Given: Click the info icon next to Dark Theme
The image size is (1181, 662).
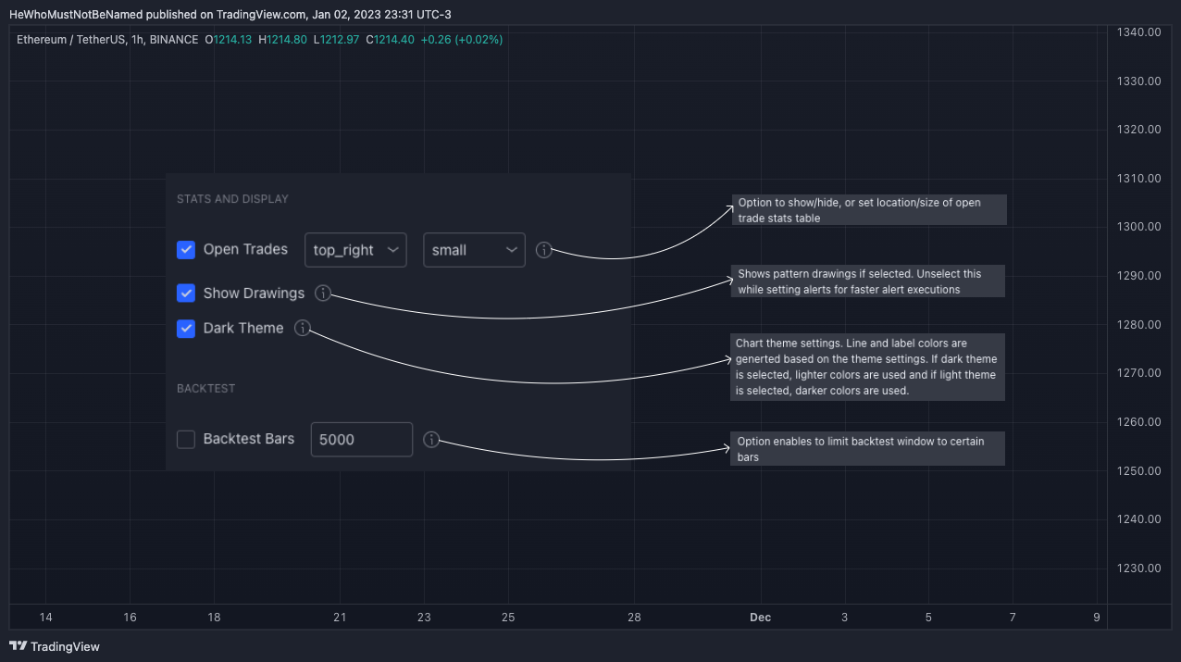Looking at the screenshot, I should pyautogui.click(x=302, y=328).
